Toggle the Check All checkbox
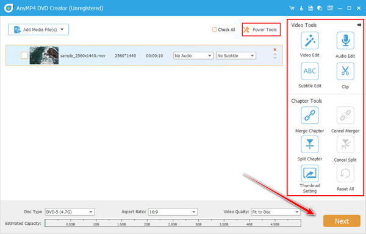The image size is (366, 234). point(214,30)
